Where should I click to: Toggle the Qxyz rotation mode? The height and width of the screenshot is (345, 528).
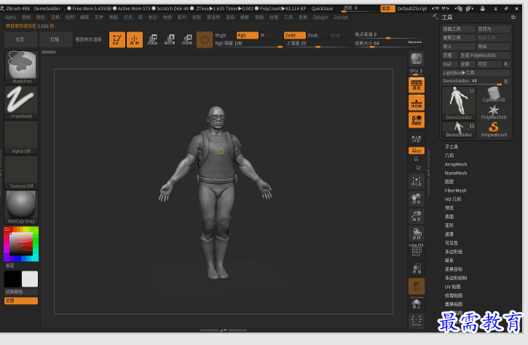point(417,150)
